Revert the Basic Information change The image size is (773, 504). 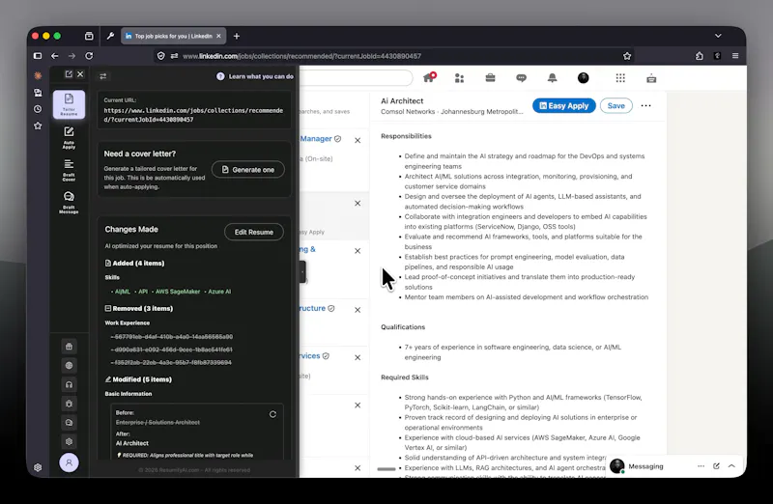pyautogui.click(x=272, y=414)
